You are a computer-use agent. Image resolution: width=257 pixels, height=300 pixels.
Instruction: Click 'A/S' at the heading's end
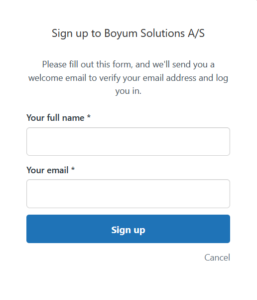point(196,33)
